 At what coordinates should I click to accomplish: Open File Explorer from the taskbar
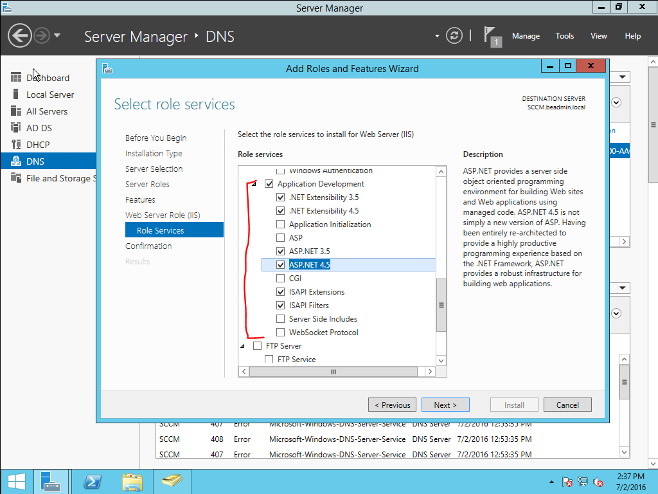tap(132, 482)
